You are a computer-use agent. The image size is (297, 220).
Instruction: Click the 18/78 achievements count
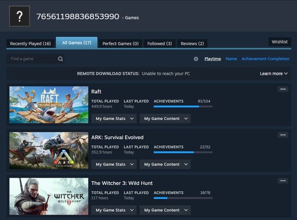pos(205,193)
